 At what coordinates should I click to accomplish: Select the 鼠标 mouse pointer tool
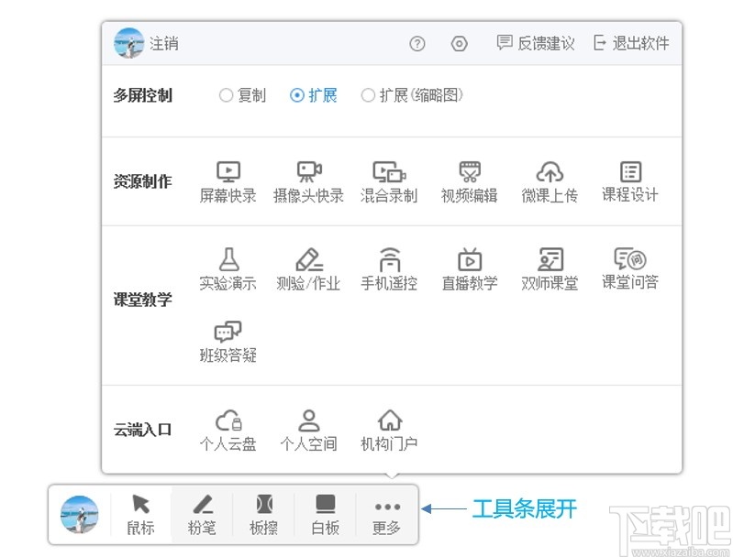point(141,515)
